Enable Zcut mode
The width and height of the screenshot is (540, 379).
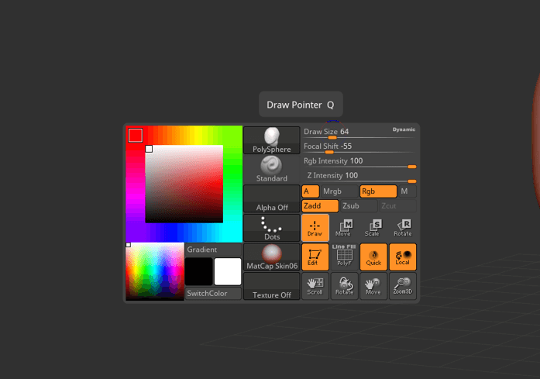397,206
